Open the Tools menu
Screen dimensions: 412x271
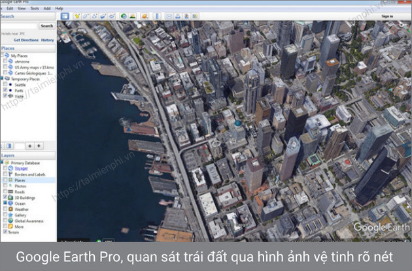click(x=35, y=8)
